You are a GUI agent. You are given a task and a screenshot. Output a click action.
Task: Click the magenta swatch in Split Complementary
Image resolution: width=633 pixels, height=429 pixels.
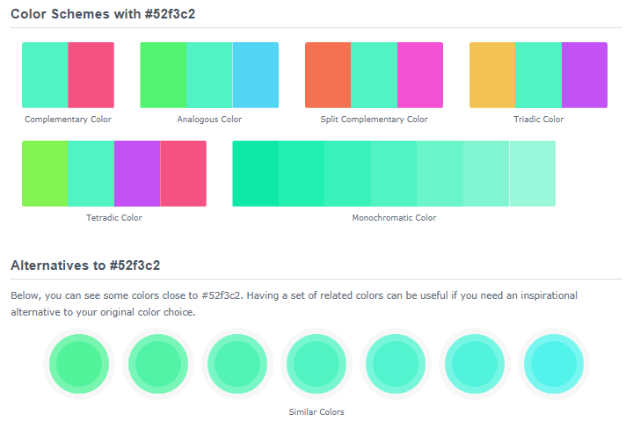420,75
